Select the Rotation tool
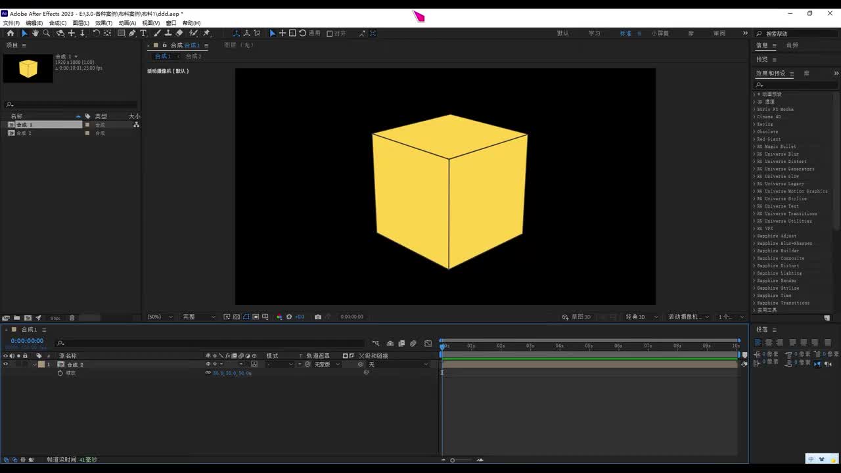The width and height of the screenshot is (841, 473). [x=97, y=33]
